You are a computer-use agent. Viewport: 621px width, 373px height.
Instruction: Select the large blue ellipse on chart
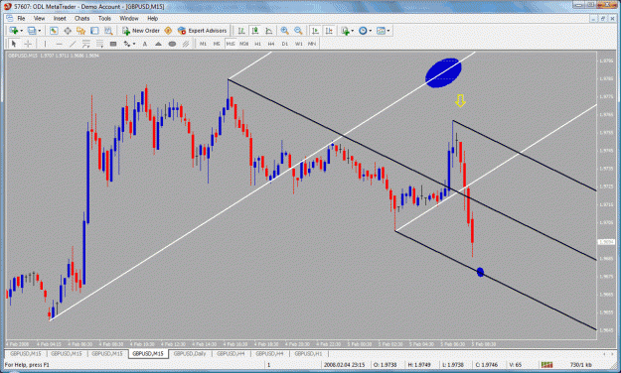[443, 72]
